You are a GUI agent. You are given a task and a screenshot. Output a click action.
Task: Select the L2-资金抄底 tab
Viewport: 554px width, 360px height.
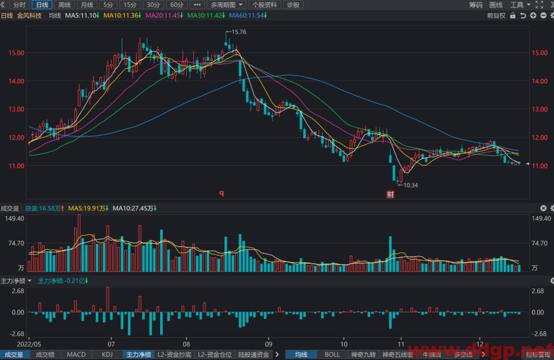click(x=175, y=355)
